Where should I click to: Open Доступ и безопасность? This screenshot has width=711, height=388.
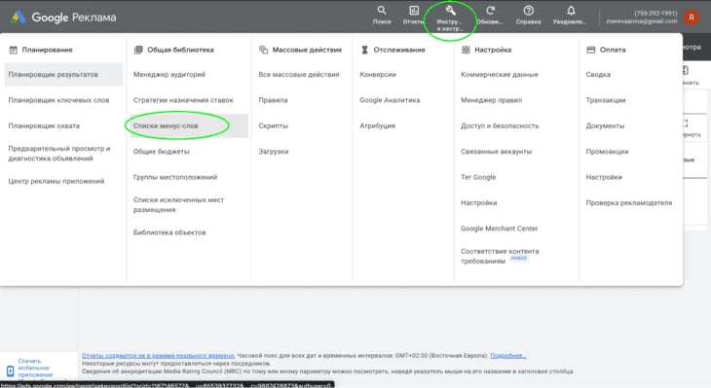(x=500, y=125)
